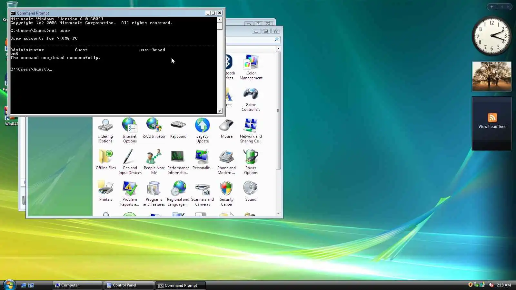516x290 pixels.
Task: Click Switch between windows Quick Launch icon
Action: 31,285
